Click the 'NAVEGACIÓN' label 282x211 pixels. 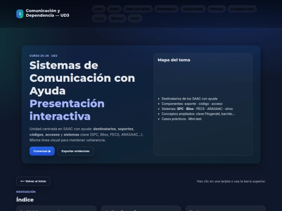(x=26, y=192)
